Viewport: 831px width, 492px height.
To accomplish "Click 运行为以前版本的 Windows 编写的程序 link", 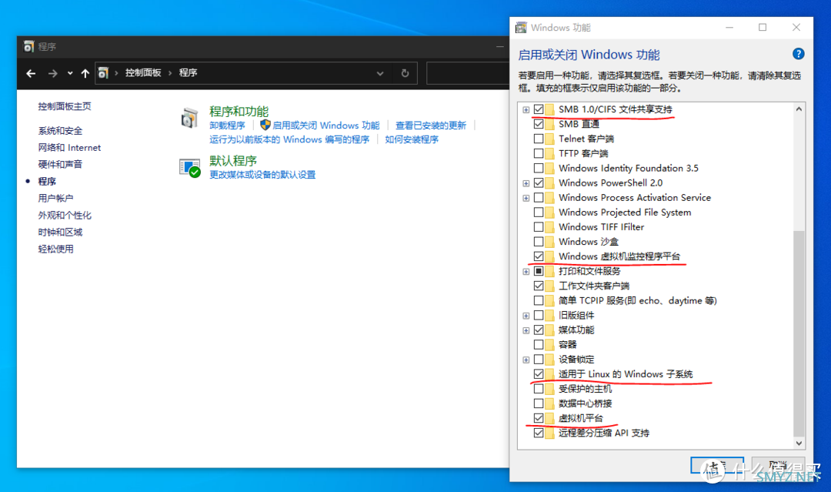I will [x=289, y=139].
